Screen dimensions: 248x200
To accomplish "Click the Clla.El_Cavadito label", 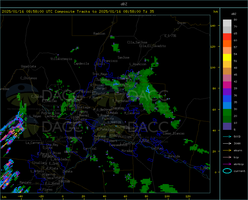I will tap(152, 46).
